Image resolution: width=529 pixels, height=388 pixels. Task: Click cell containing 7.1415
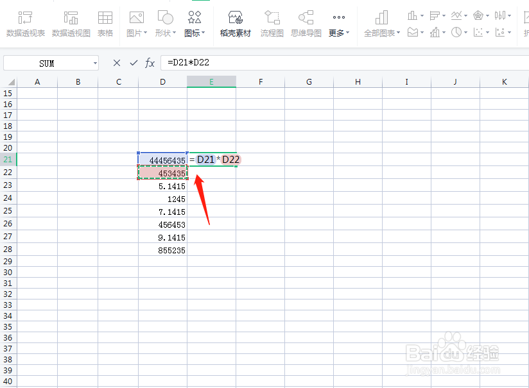(162, 211)
